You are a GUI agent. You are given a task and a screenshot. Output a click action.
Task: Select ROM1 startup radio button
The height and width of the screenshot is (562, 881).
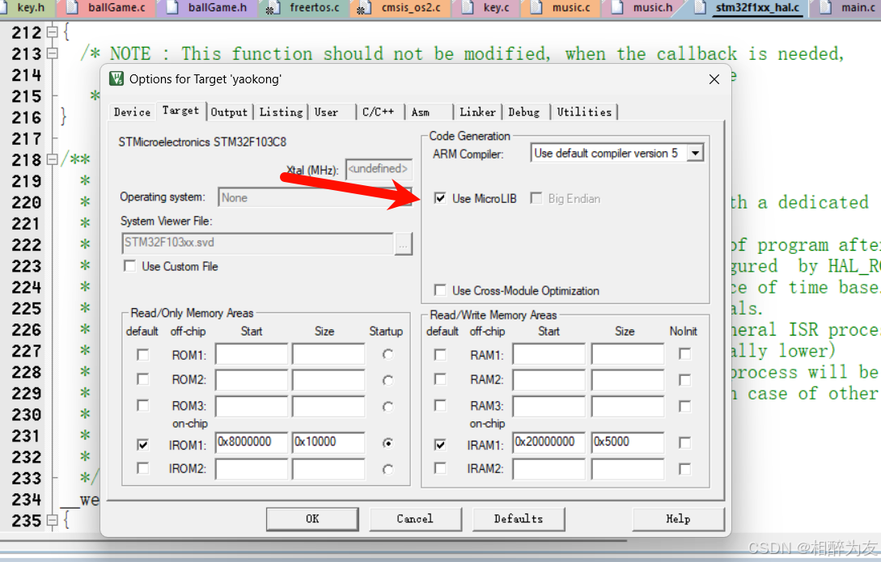(388, 355)
